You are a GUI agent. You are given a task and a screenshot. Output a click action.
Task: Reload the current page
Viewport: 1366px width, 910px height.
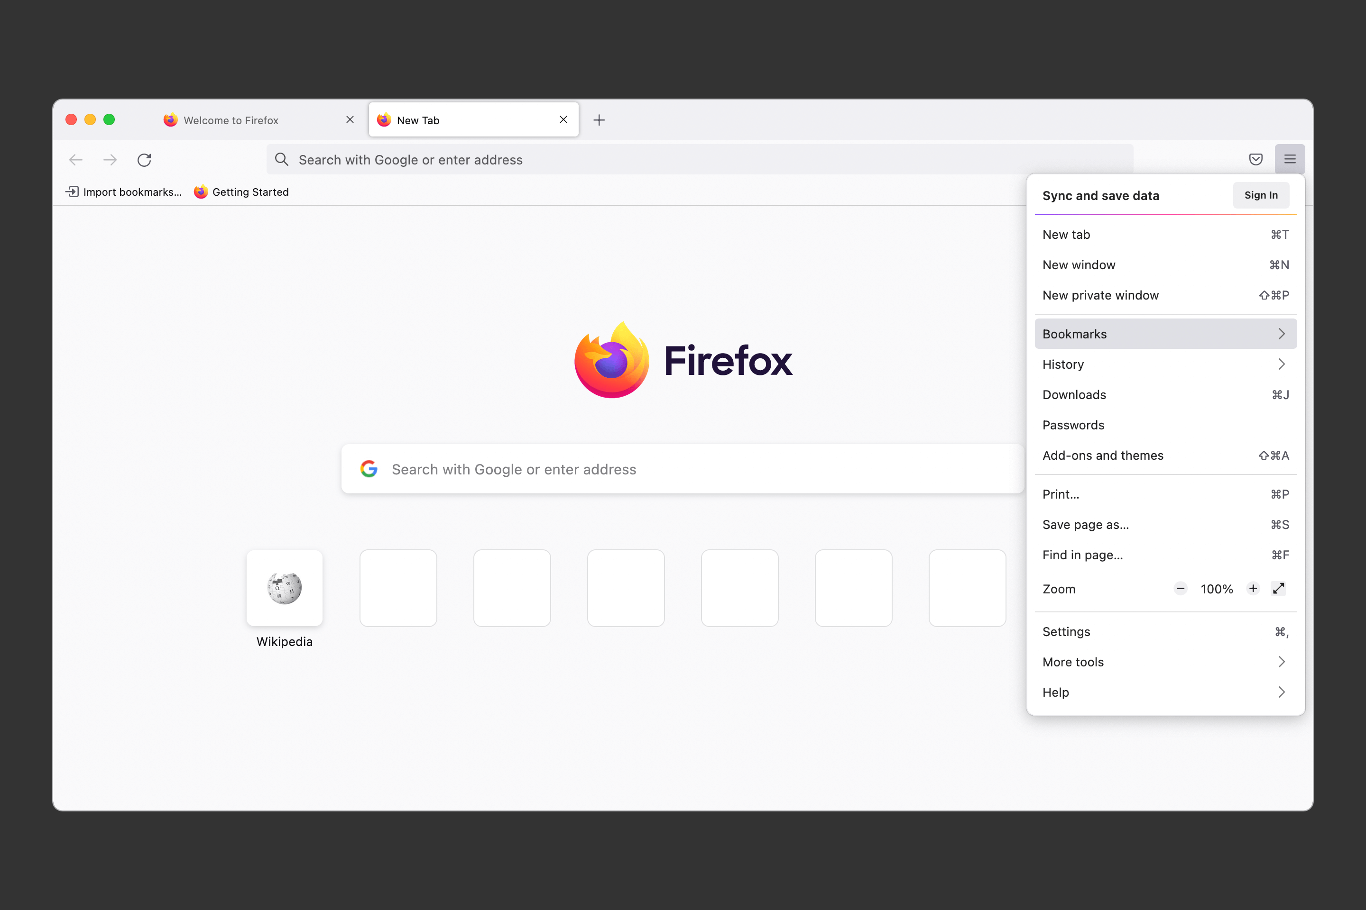click(x=144, y=160)
